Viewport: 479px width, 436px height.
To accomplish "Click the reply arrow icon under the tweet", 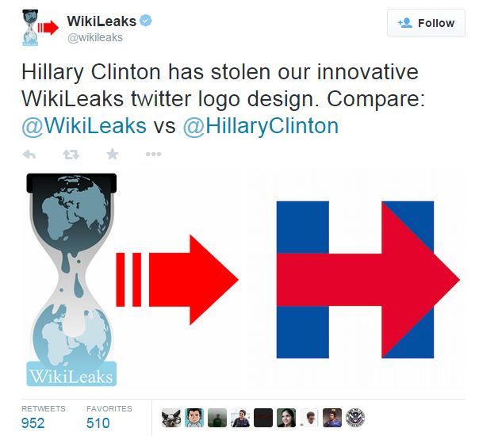I will coord(29,155).
